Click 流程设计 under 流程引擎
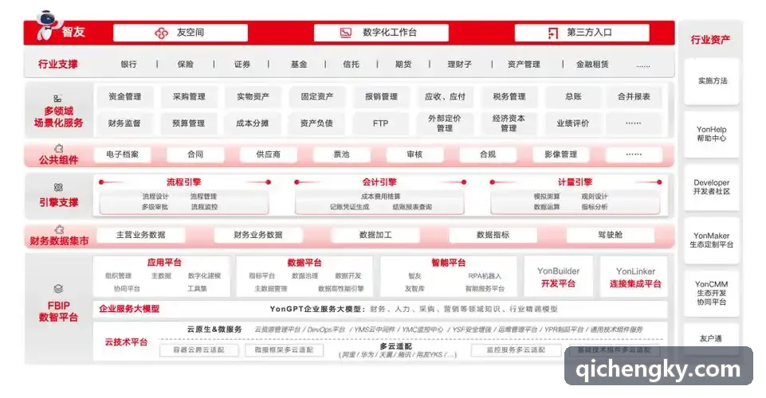Image resolution: width=766 pixels, height=398 pixels. (x=155, y=196)
